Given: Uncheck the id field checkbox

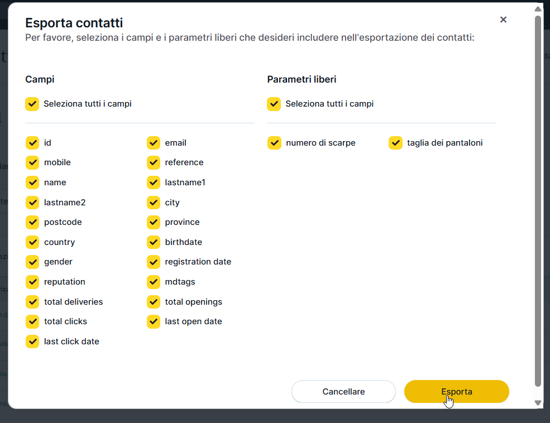Looking at the screenshot, I should pyautogui.click(x=32, y=143).
